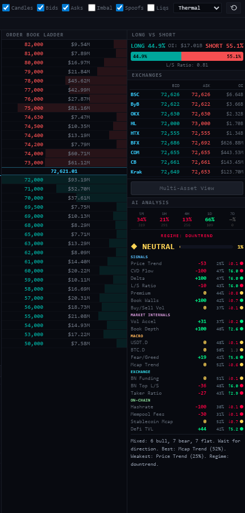
Task: Click the reset/refresh icon button
Action: click(x=234, y=8)
